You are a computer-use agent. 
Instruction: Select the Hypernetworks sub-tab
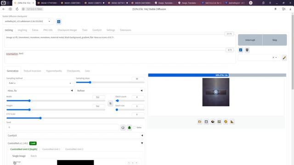pos(54,71)
